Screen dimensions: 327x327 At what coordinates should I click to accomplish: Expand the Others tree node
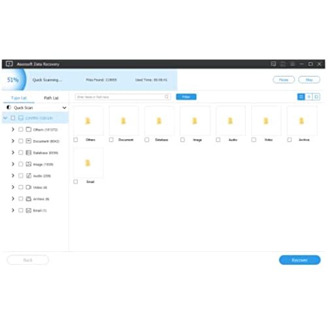13,129
